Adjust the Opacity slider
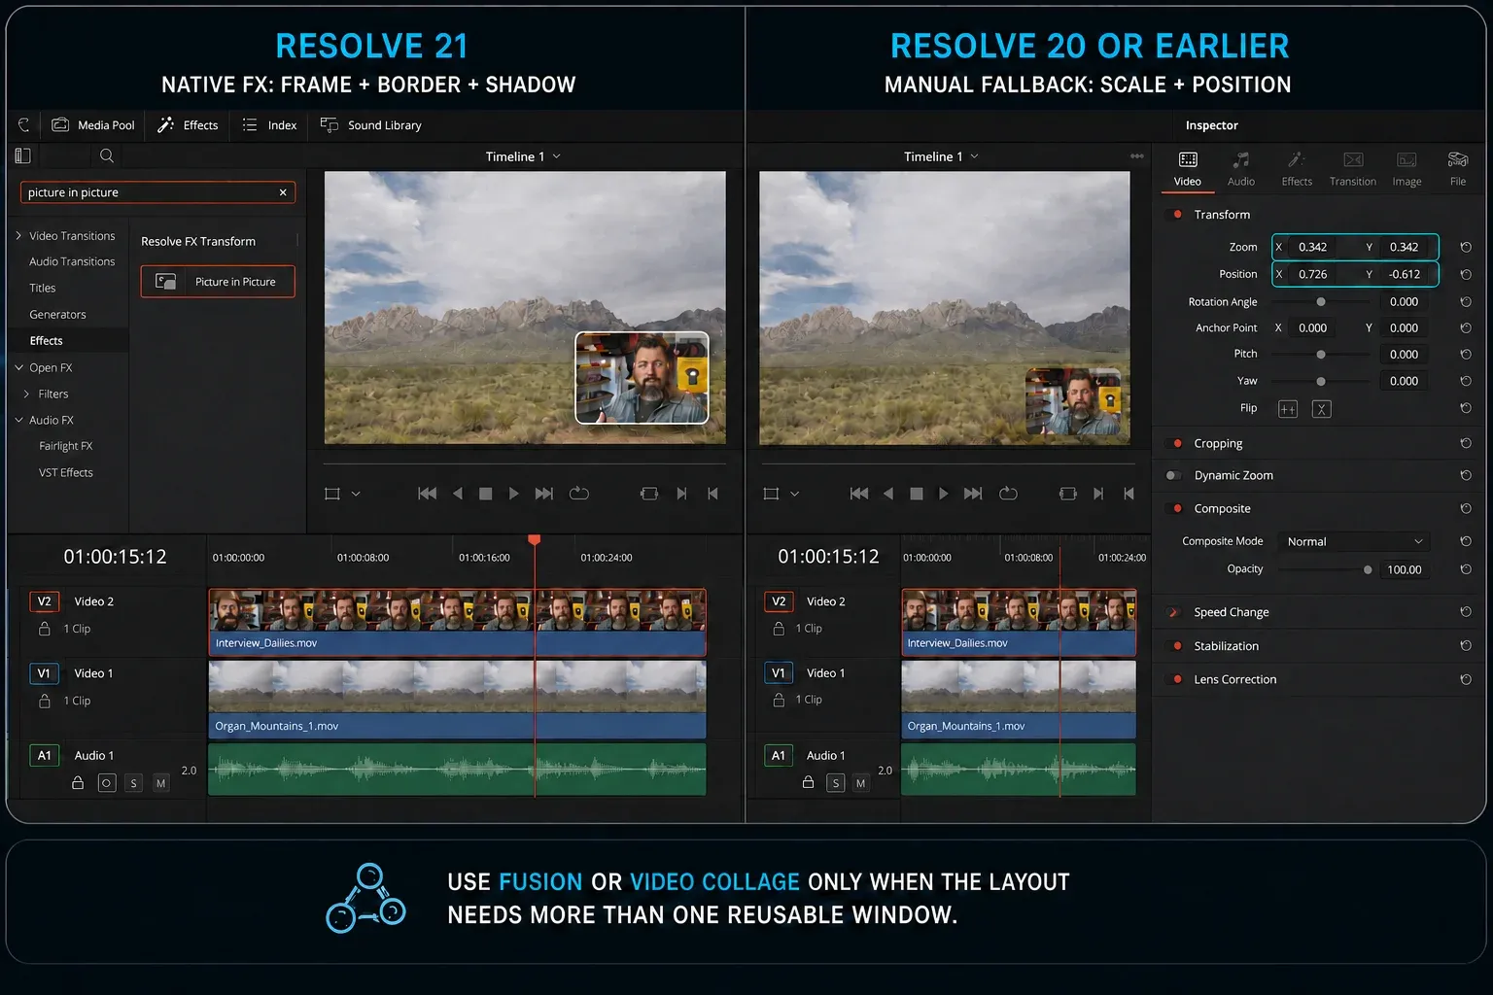This screenshot has width=1493, height=995. (1368, 569)
